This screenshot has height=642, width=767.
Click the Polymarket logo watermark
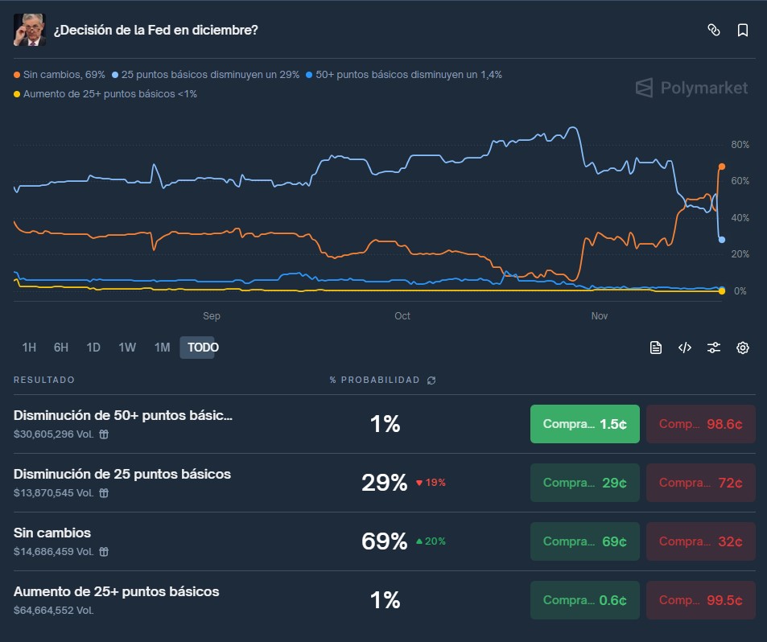click(x=690, y=88)
